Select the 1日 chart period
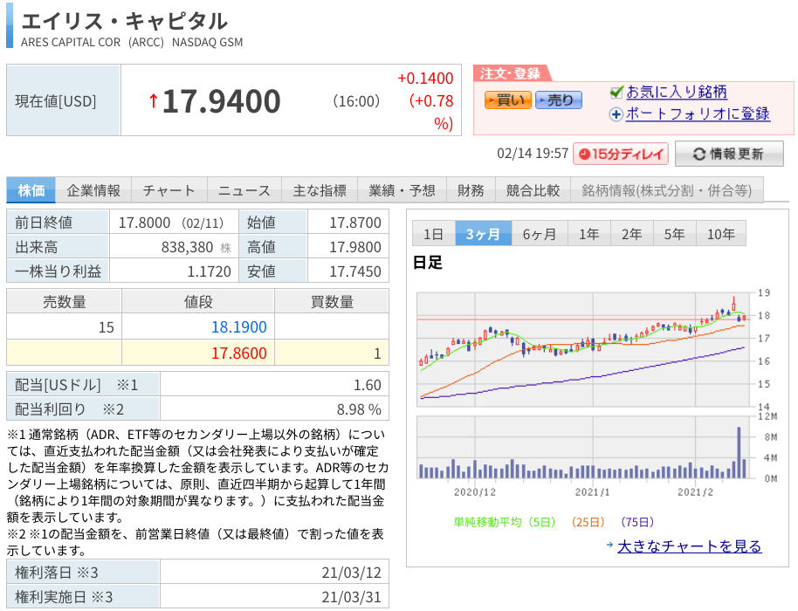 (434, 234)
